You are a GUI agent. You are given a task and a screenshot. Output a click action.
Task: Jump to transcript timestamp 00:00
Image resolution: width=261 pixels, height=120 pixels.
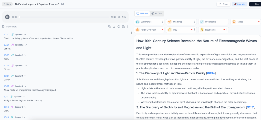(6, 35)
